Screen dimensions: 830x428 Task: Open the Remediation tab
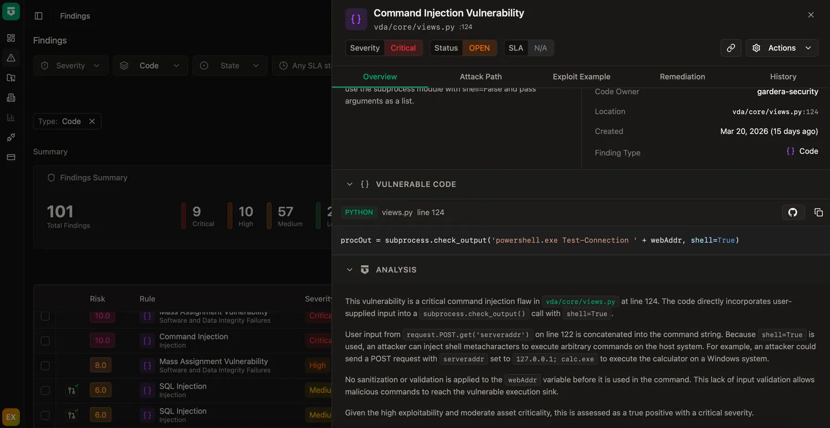tap(682, 77)
